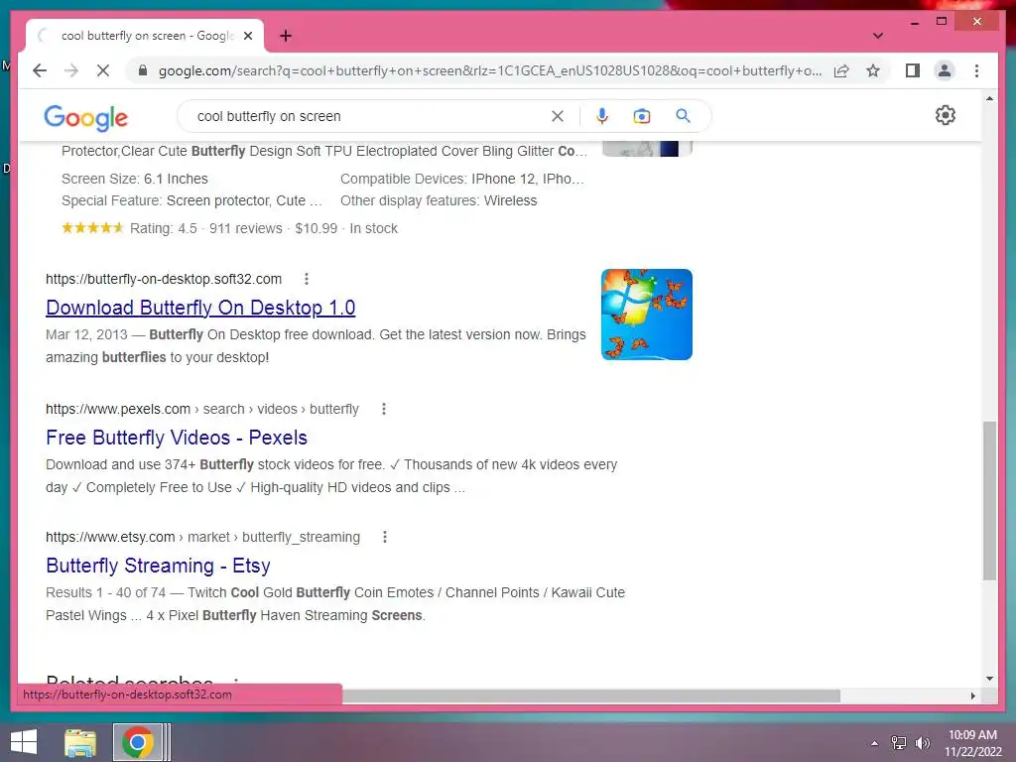The image size is (1016, 762).
Task: Open the taskbar clock showing 10:09 AM
Action: pos(972,743)
